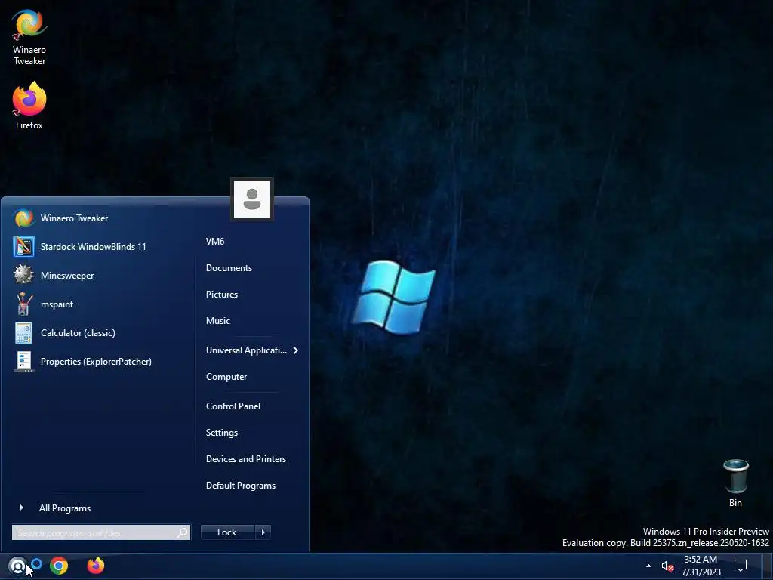This screenshot has height=580, width=773.
Task: Open Devices and Printers
Action: (x=246, y=459)
